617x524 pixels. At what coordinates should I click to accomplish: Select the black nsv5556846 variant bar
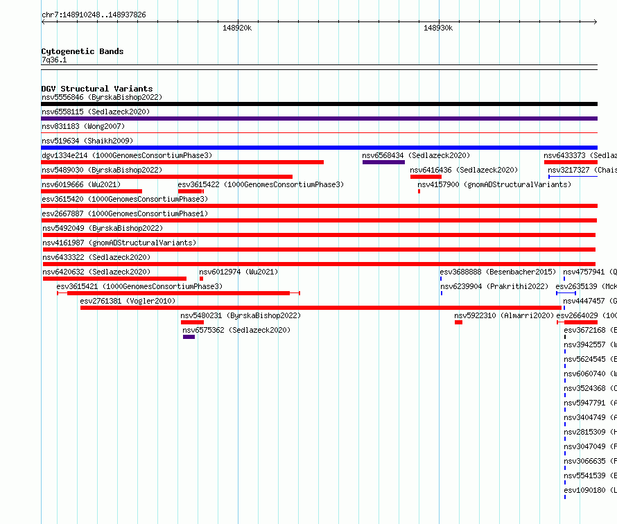(x=319, y=104)
